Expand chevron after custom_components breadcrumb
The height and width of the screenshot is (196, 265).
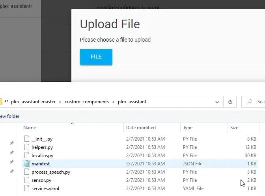point(113,102)
